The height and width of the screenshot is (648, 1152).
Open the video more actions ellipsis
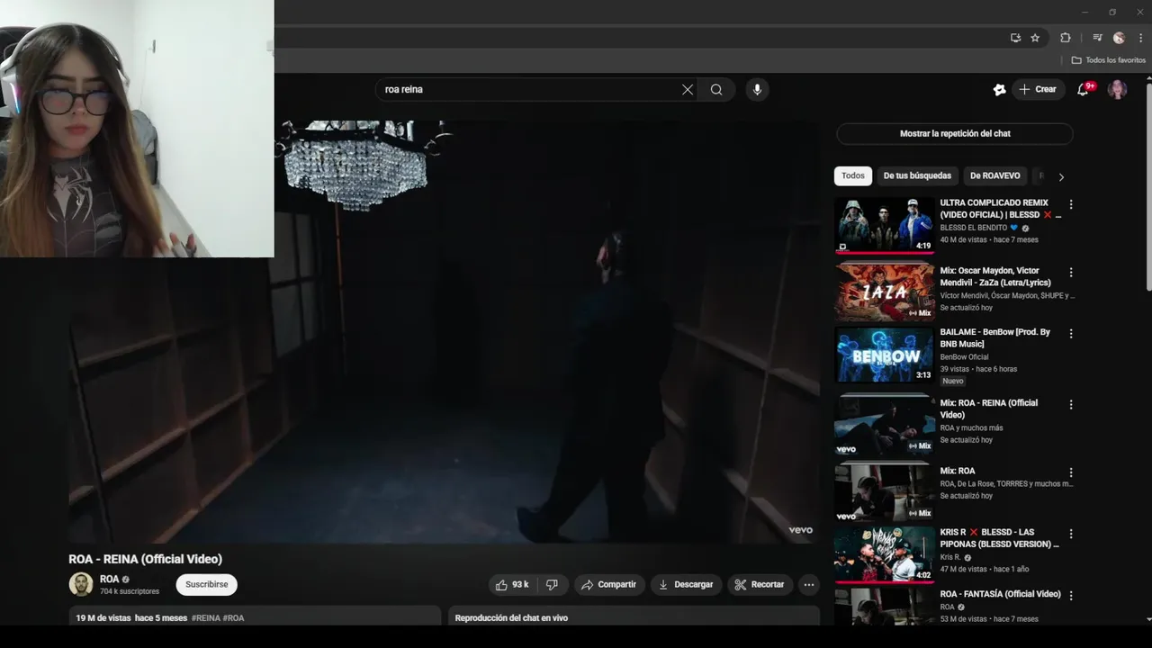[x=809, y=585]
